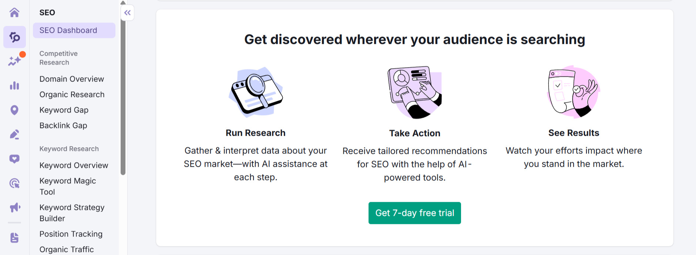Open the Advertising target cursor icon
This screenshot has height=255, width=696.
(x=14, y=183)
